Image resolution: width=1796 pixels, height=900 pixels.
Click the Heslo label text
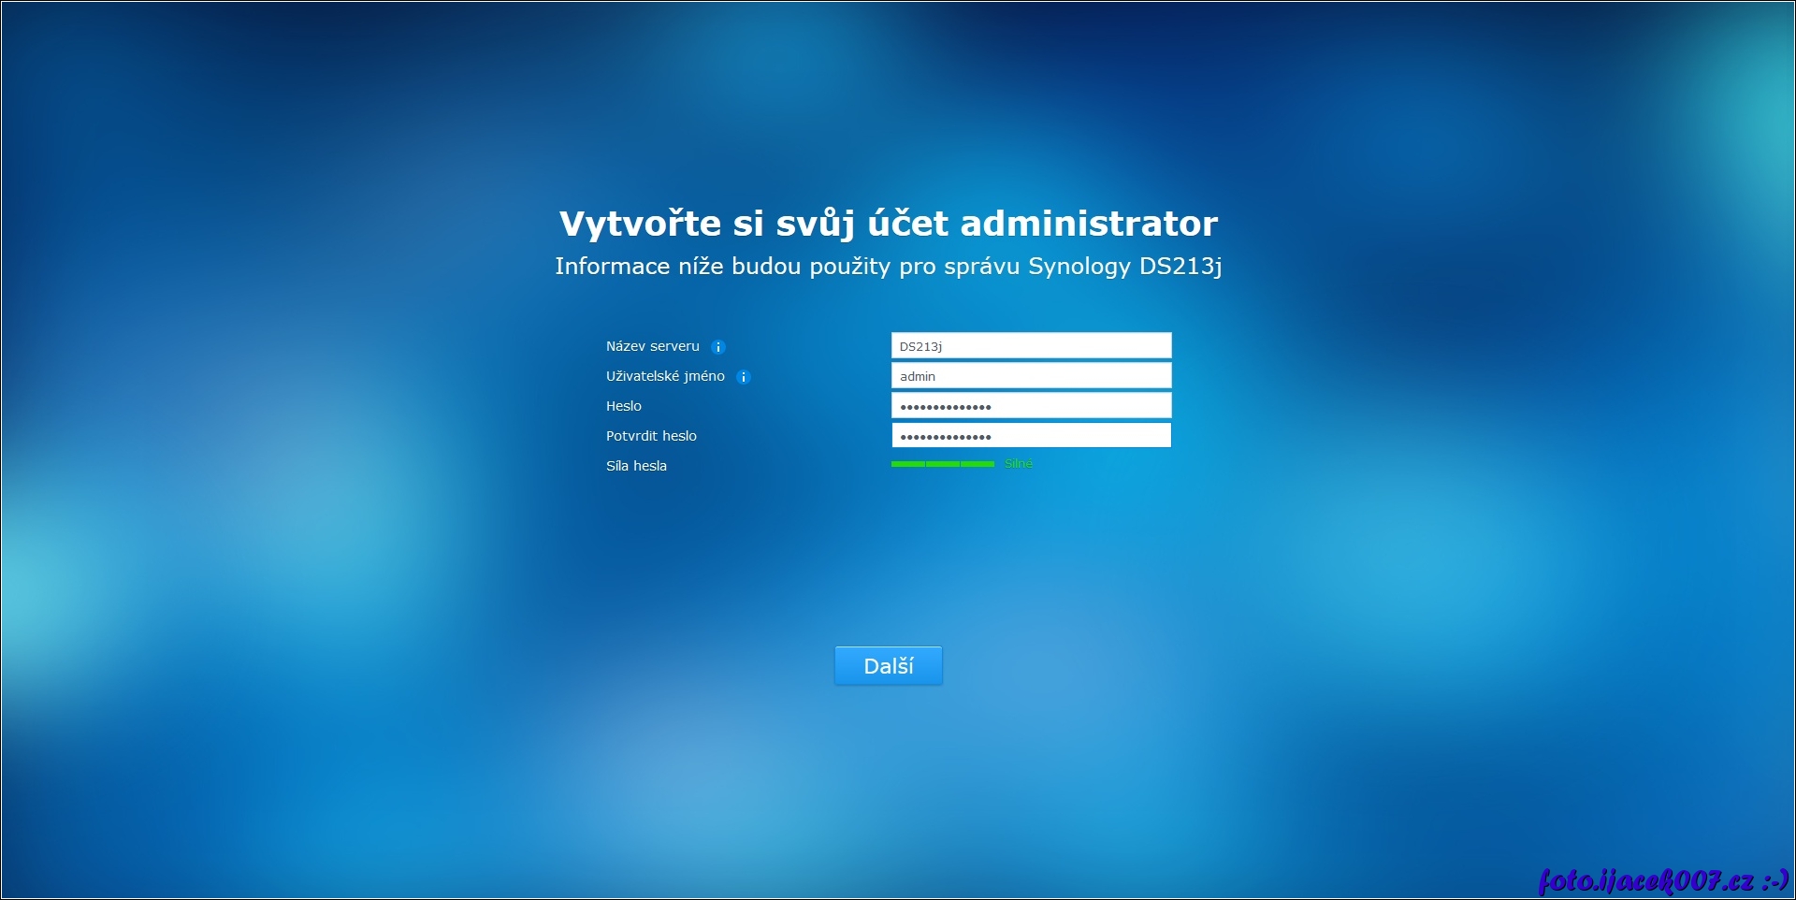(623, 406)
